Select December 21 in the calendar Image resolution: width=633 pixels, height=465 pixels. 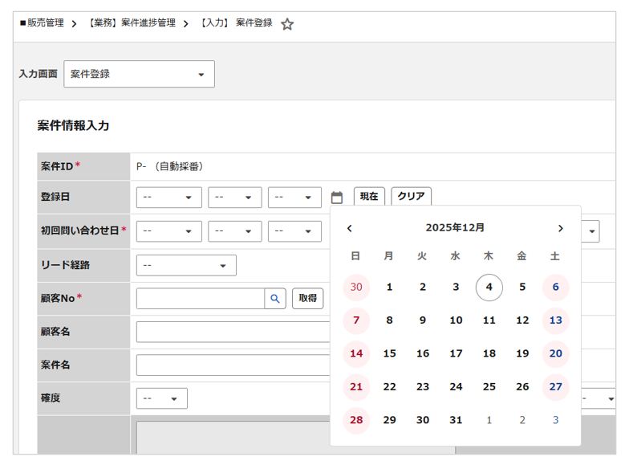pyautogui.click(x=356, y=387)
